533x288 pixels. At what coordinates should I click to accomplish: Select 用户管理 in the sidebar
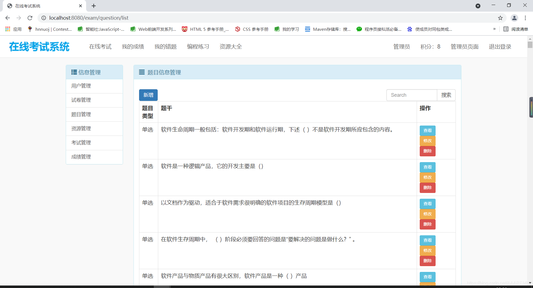click(x=94, y=86)
